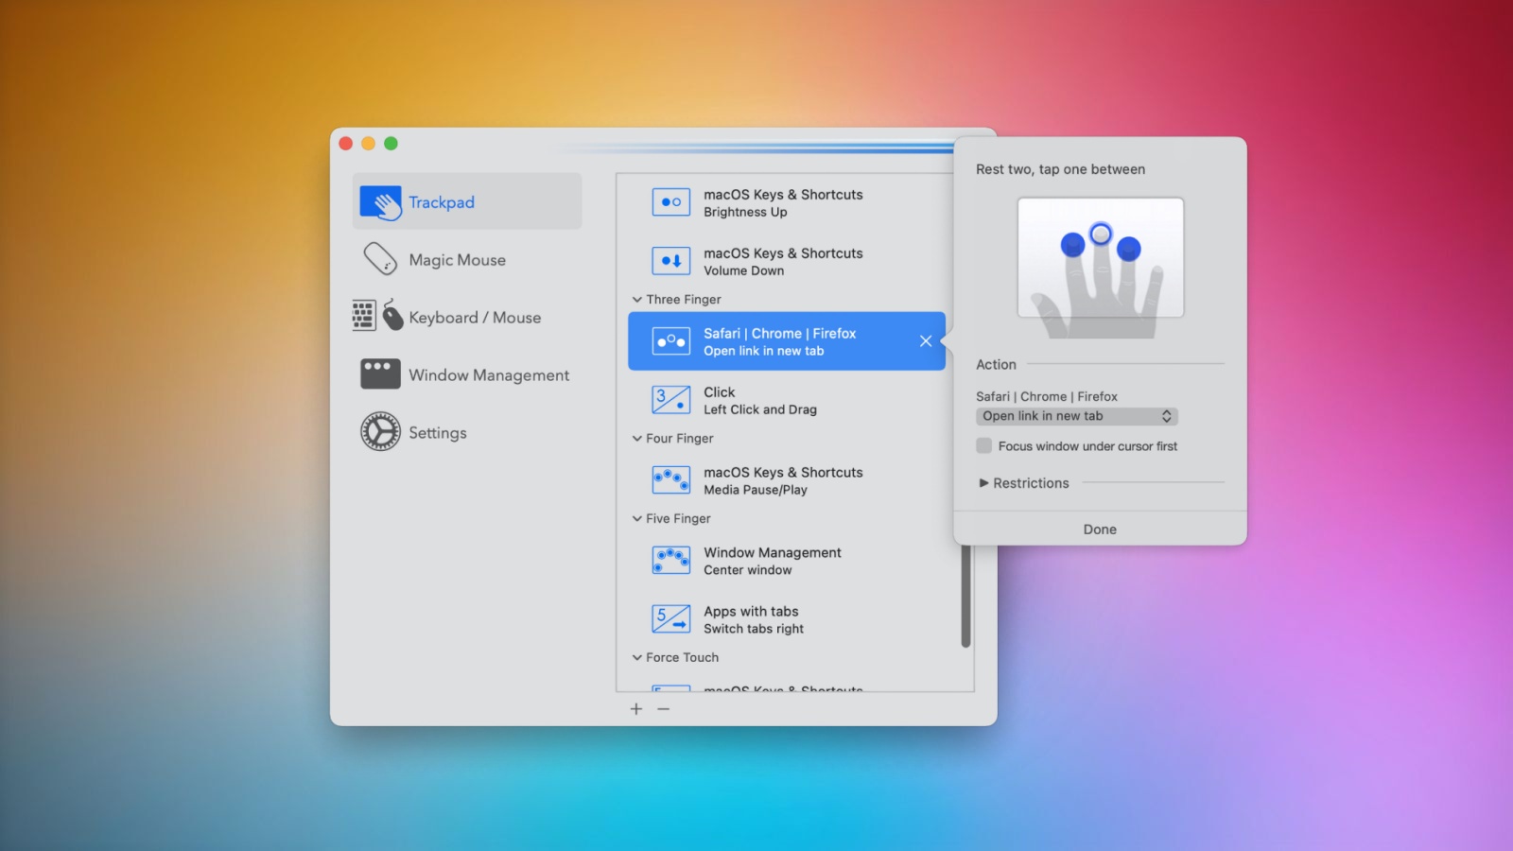Add a new gesture with plus button

click(x=636, y=709)
